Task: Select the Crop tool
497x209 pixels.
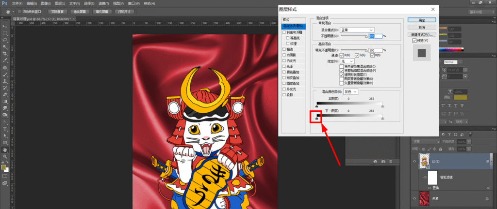Action: (x=5, y=54)
